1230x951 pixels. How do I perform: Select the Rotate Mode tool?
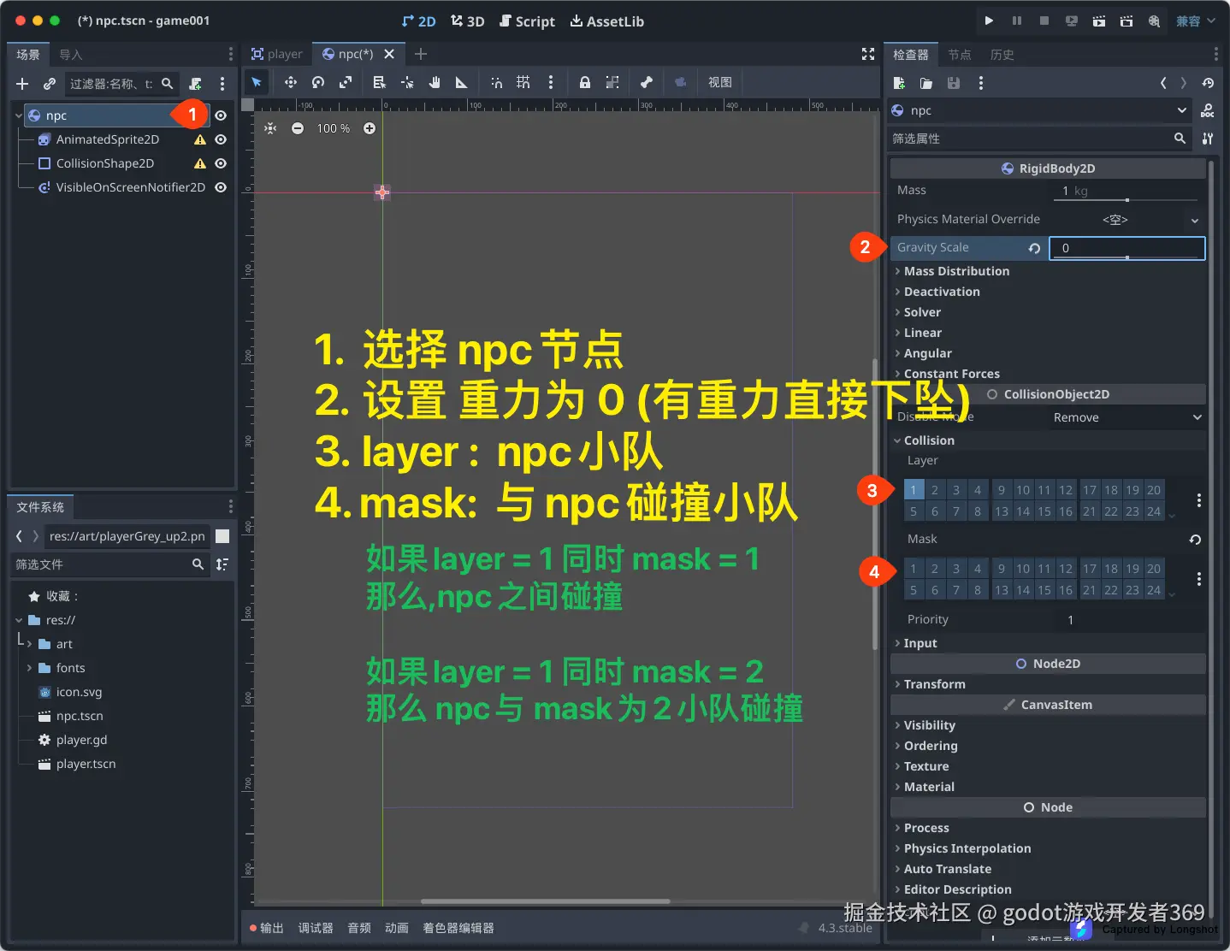[318, 82]
